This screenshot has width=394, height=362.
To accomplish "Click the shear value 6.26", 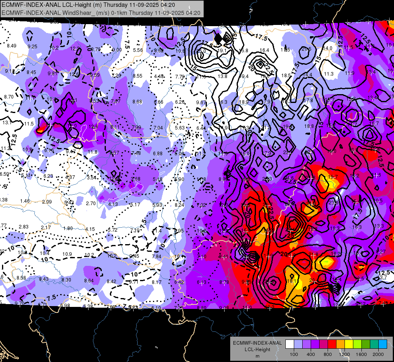I will pos(180,102).
